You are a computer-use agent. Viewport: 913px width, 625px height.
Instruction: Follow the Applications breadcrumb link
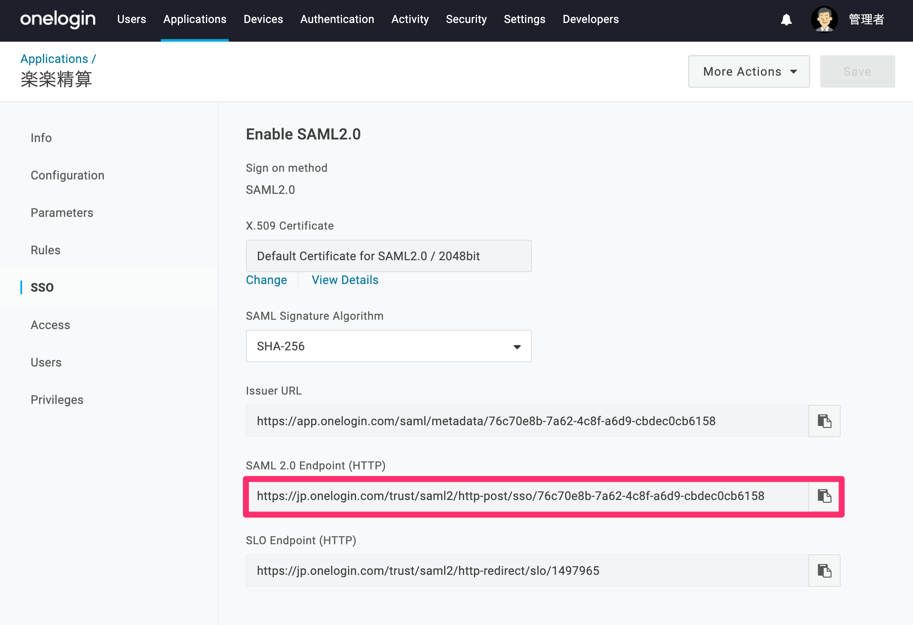pyautogui.click(x=54, y=59)
